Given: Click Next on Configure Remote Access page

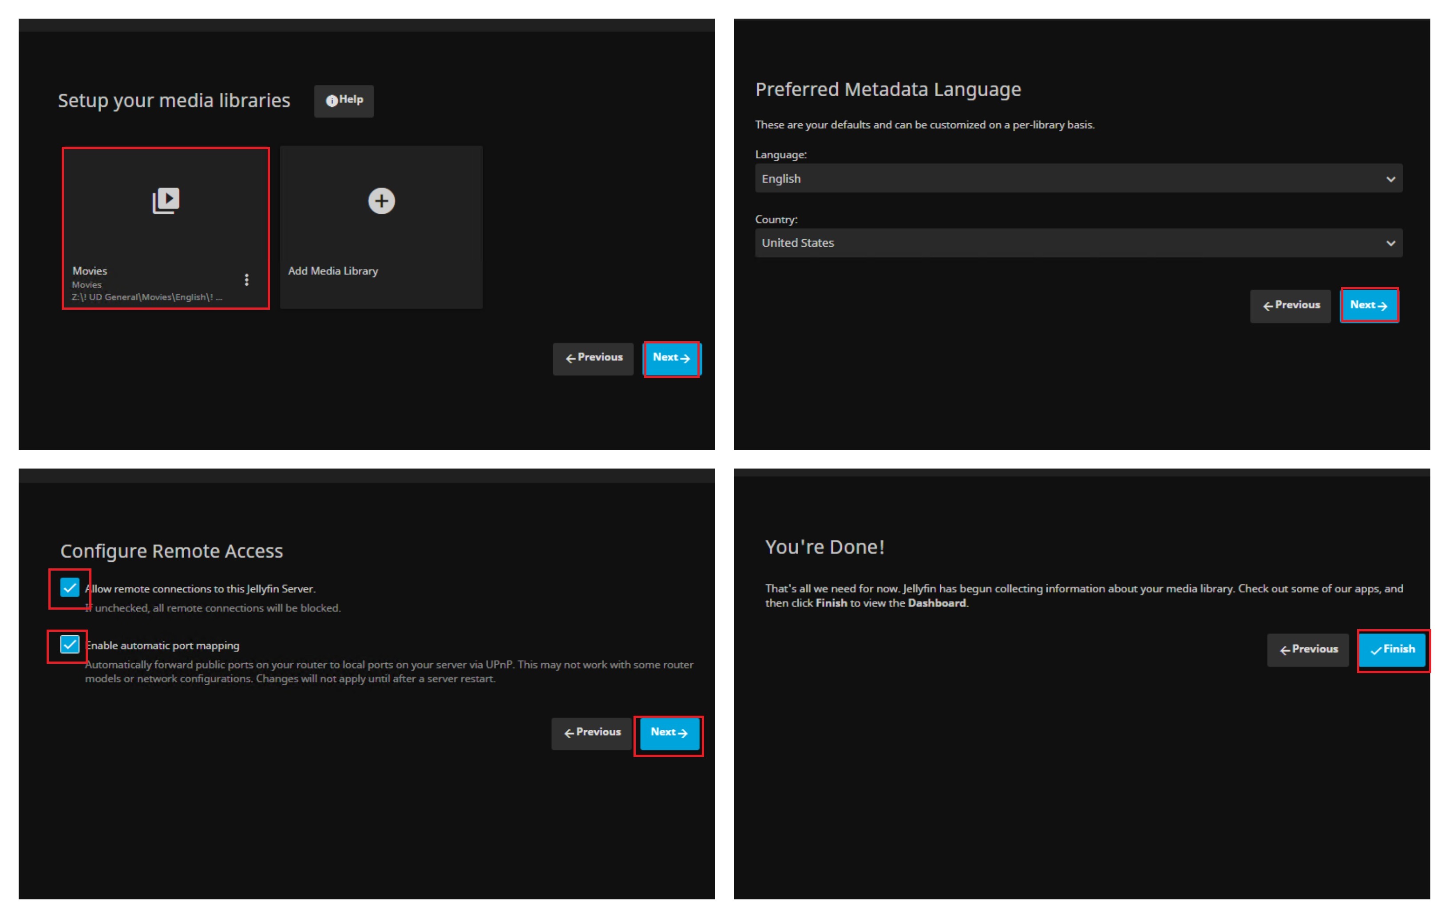Looking at the screenshot, I should pyautogui.click(x=669, y=733).
